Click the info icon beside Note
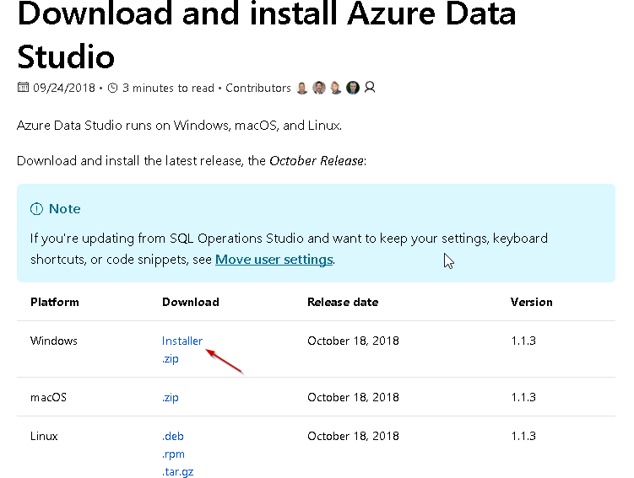 tap(36, 209)
